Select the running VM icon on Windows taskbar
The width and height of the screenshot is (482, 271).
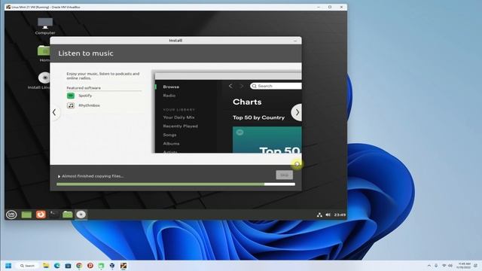[x=124, y=266]
